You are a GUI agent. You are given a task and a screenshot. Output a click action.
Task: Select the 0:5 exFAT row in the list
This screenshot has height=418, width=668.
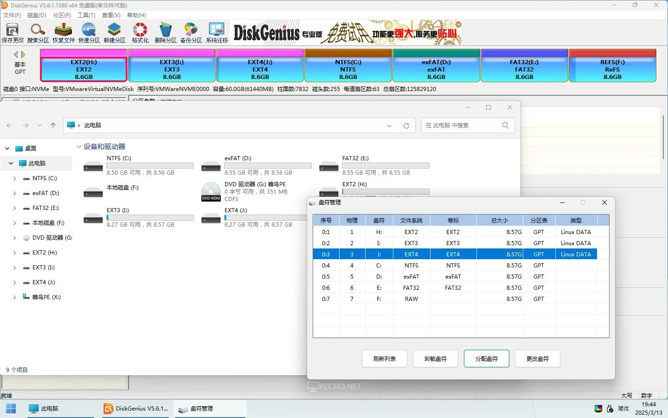coord(455,276)
